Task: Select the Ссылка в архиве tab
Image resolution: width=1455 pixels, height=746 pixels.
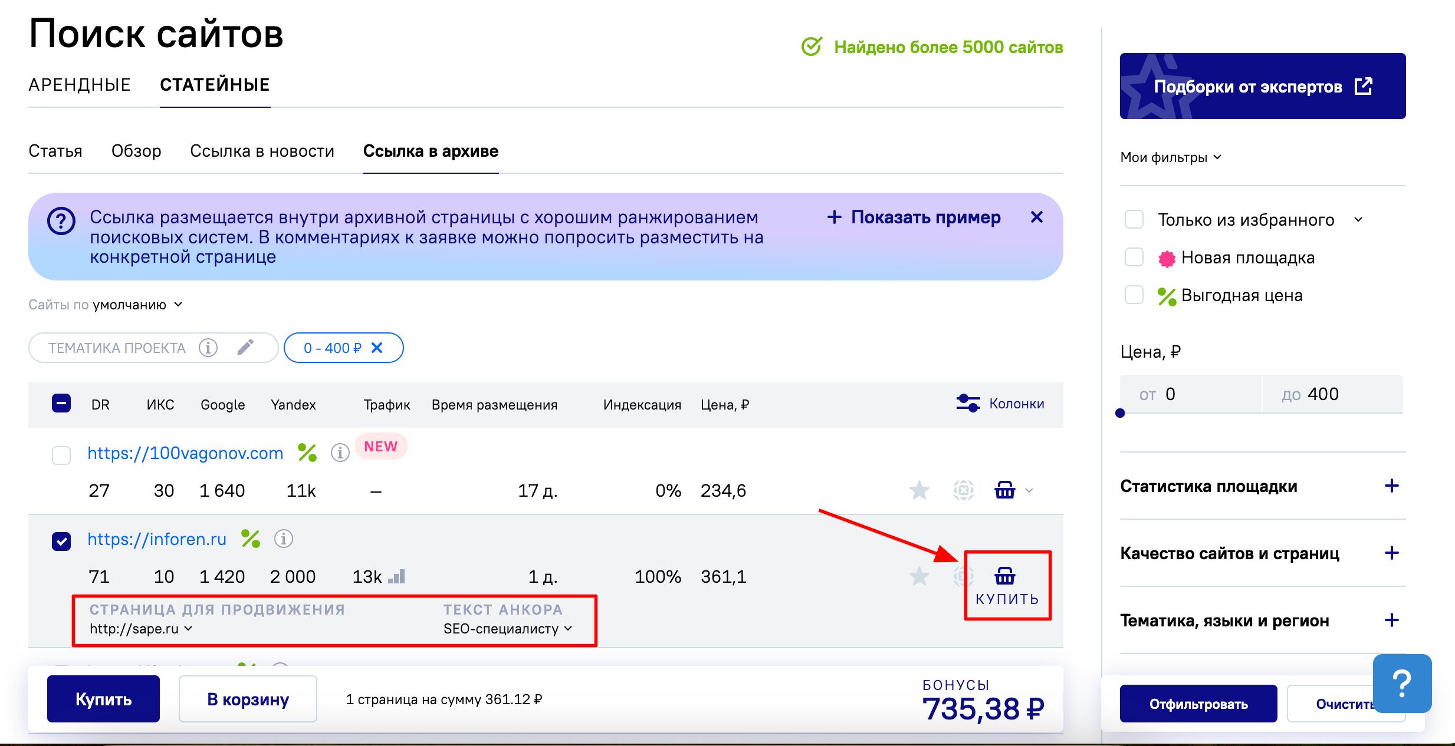Action: (x=431, y=151)
